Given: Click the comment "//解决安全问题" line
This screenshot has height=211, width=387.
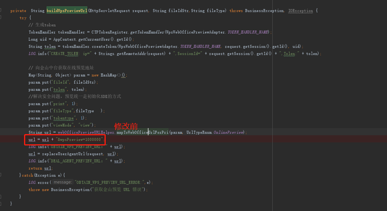Looking at the screenshot, I should tap(75, 96).
